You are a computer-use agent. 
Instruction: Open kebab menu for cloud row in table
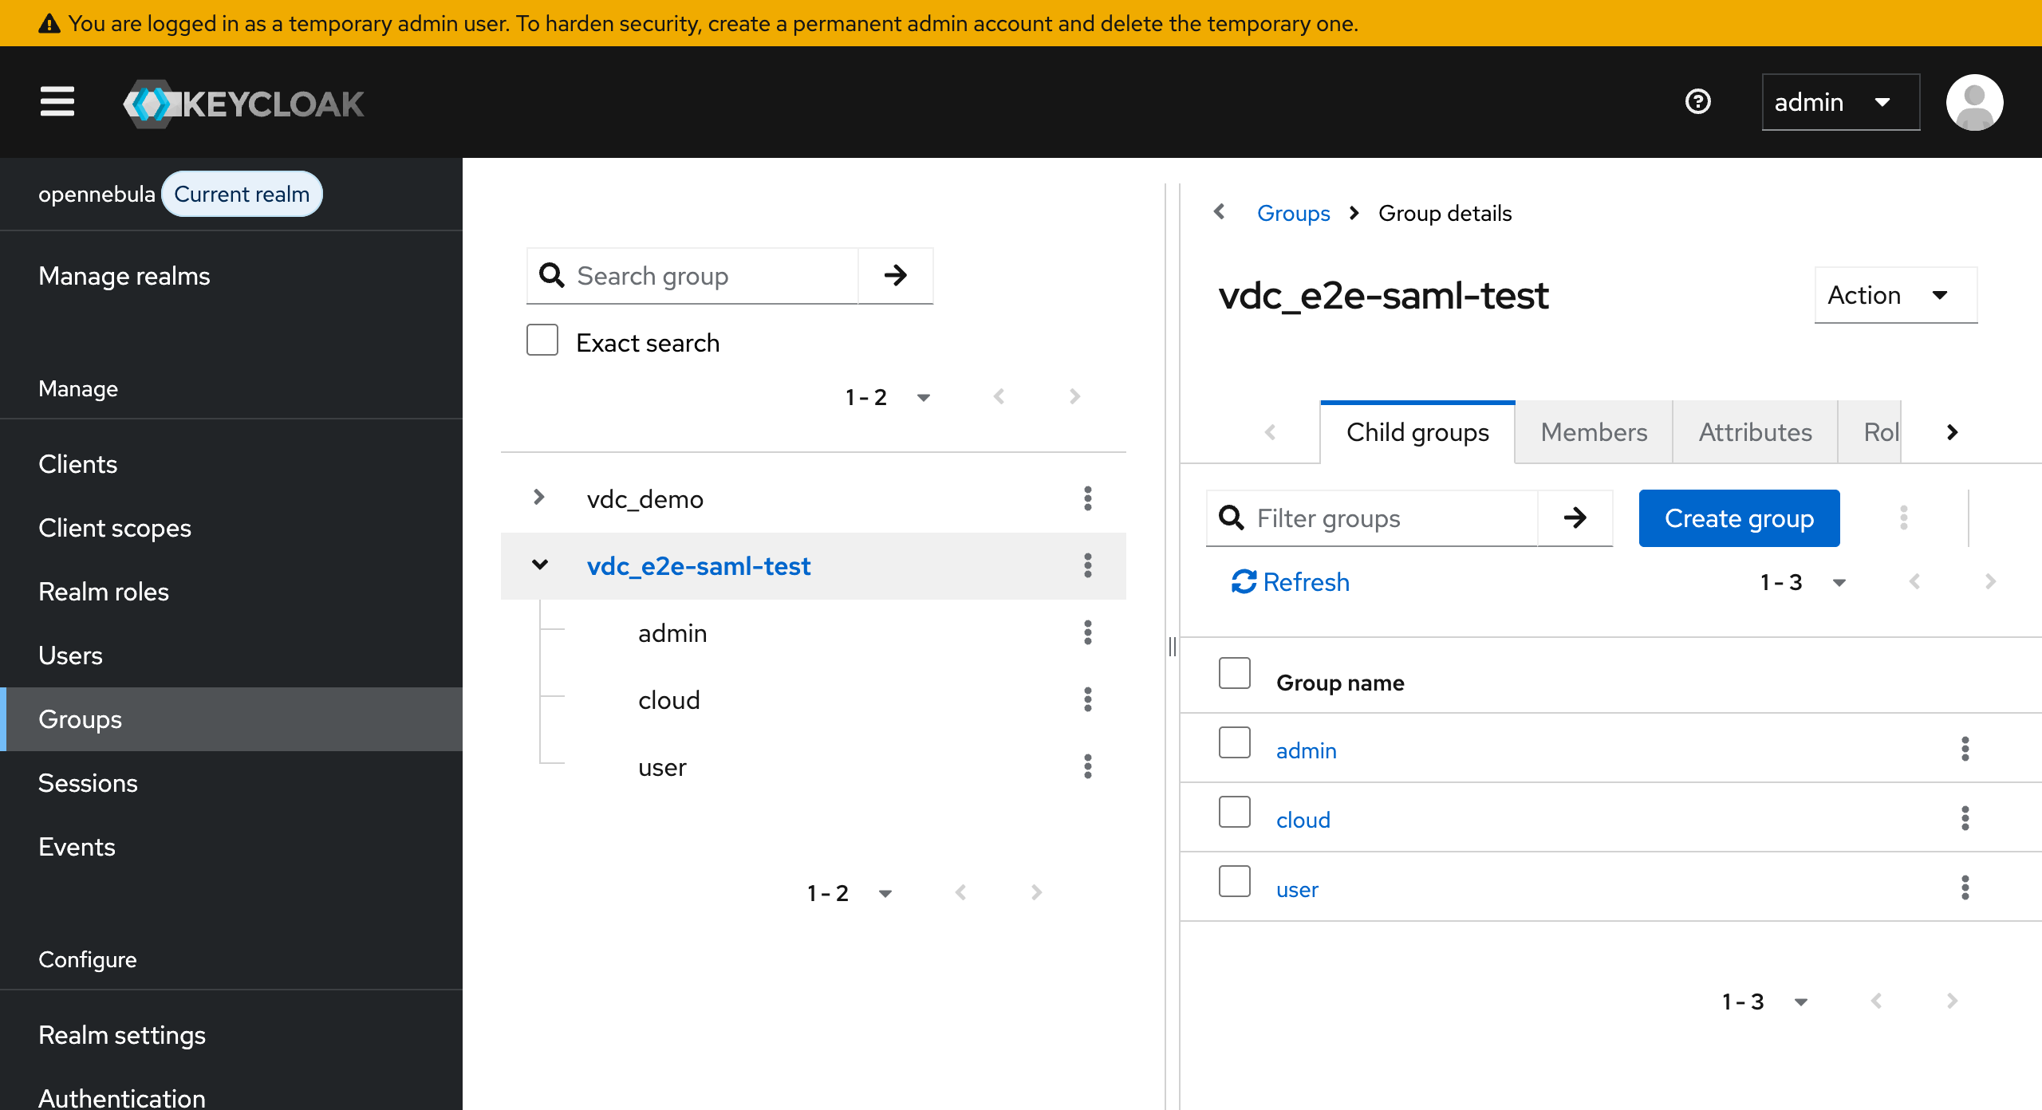(x=1965, y=818)
